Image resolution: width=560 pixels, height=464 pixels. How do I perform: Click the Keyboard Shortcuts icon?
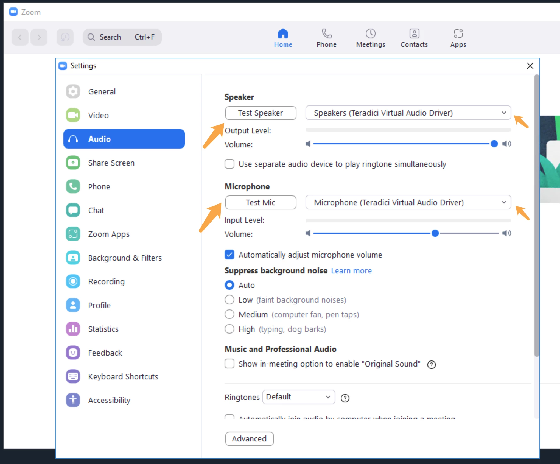(73, 376)
